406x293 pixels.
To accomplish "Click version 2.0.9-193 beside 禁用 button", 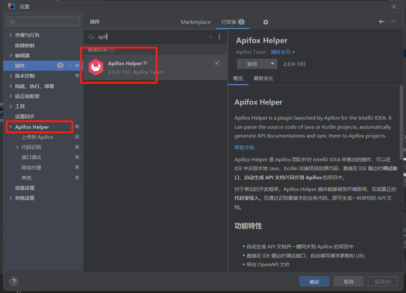I will point(294,64).
